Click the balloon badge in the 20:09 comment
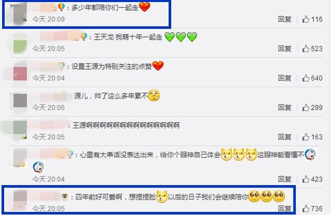Image resolution: width=331 pixels, height=215 pixels. [x=61, y=7]
